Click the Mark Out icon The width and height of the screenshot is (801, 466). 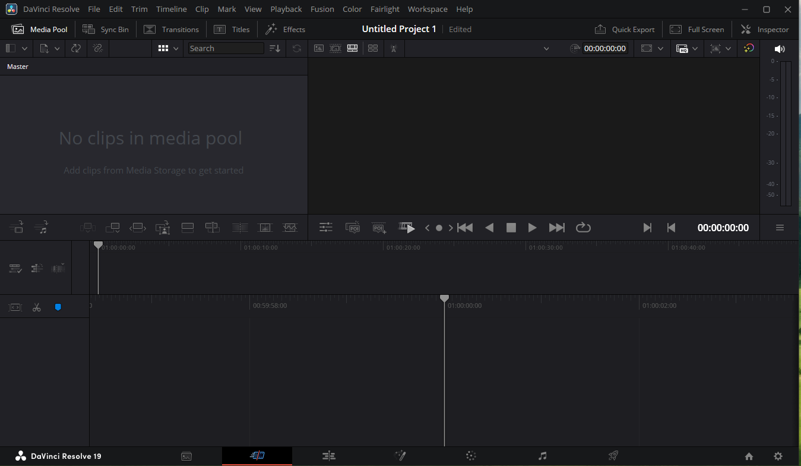[x=672, y=227]
